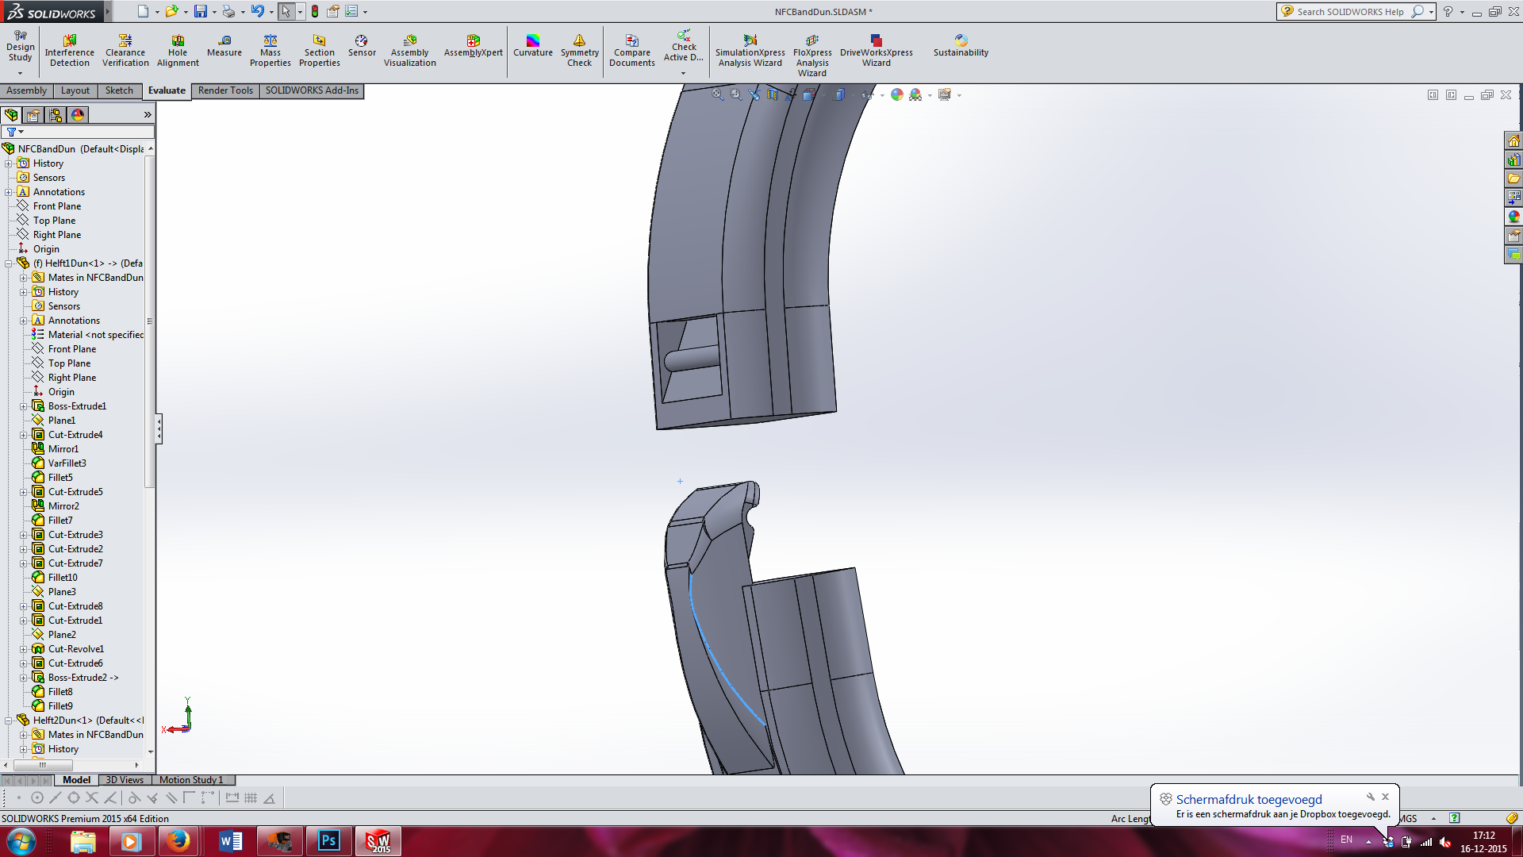Select Plane3 in the feature tree
This screenshot has width=1523, height=857.
[62, 592]
